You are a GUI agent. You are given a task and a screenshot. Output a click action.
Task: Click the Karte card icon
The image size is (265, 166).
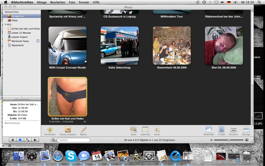coord(157,130)
